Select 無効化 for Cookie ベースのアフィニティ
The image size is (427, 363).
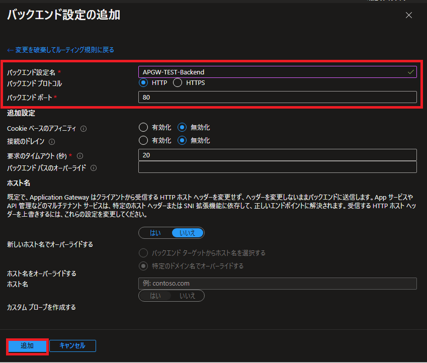(x=182, y=127)
